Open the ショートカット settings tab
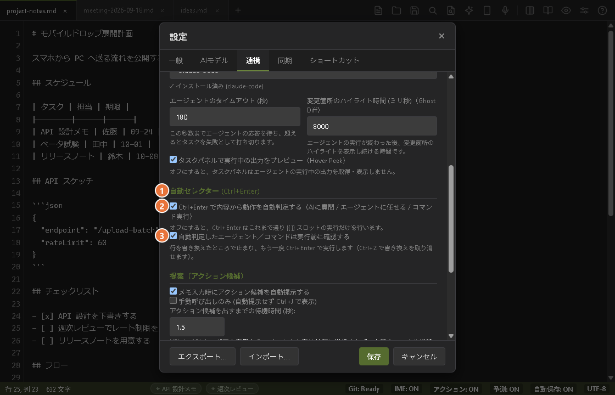The image size is (615, 395). pos(334,60)
